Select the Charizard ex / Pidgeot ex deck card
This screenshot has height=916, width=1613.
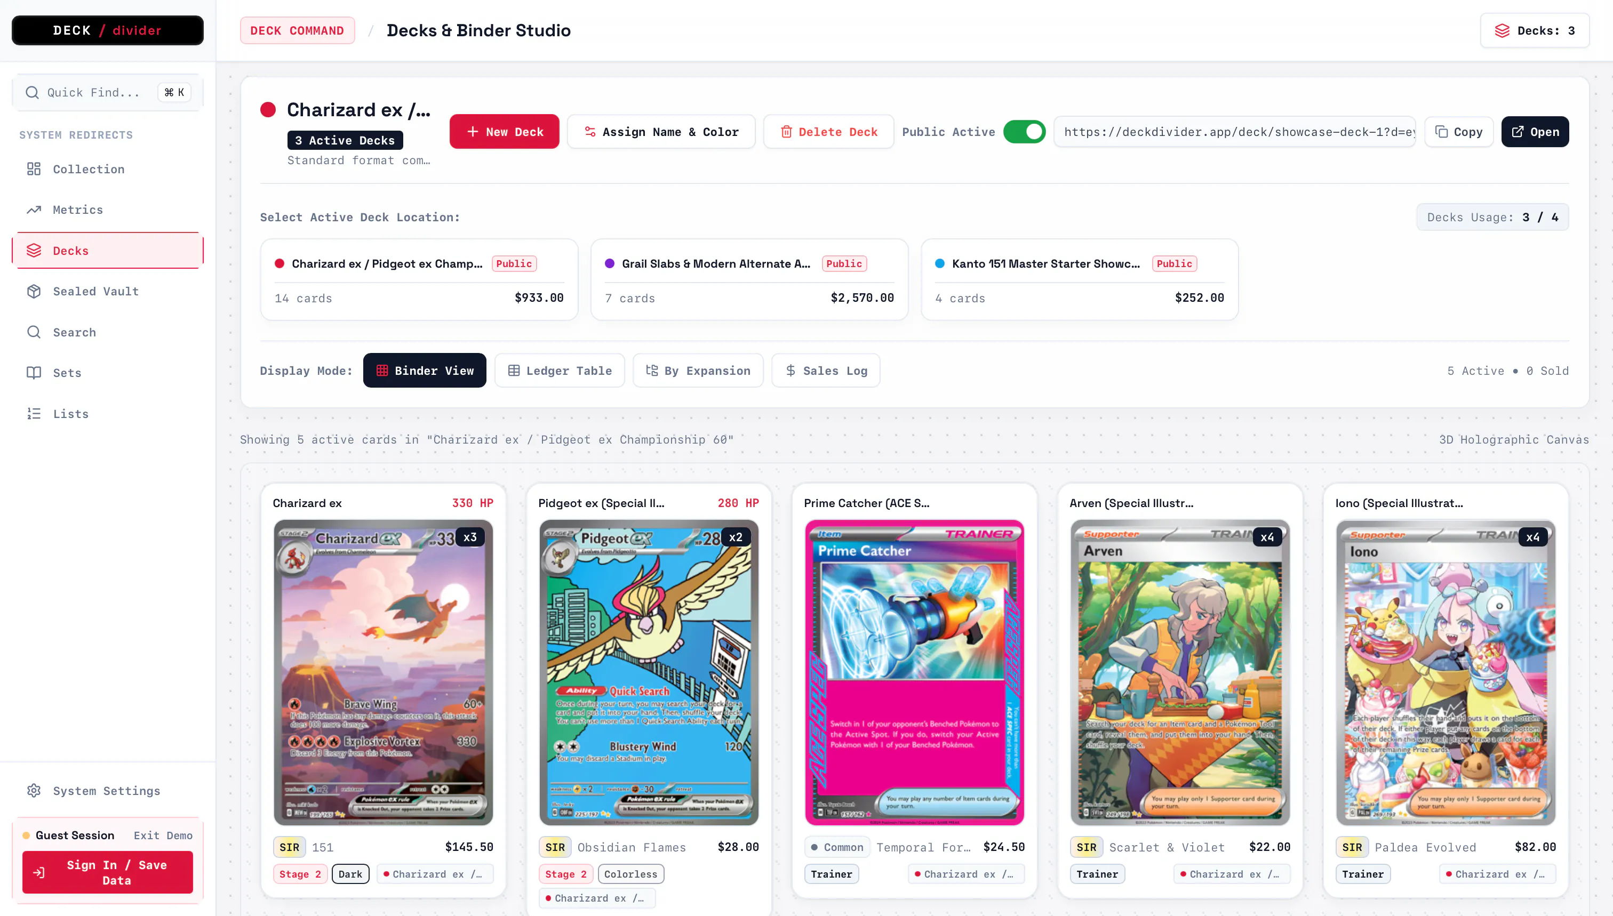tap(419, 280)
